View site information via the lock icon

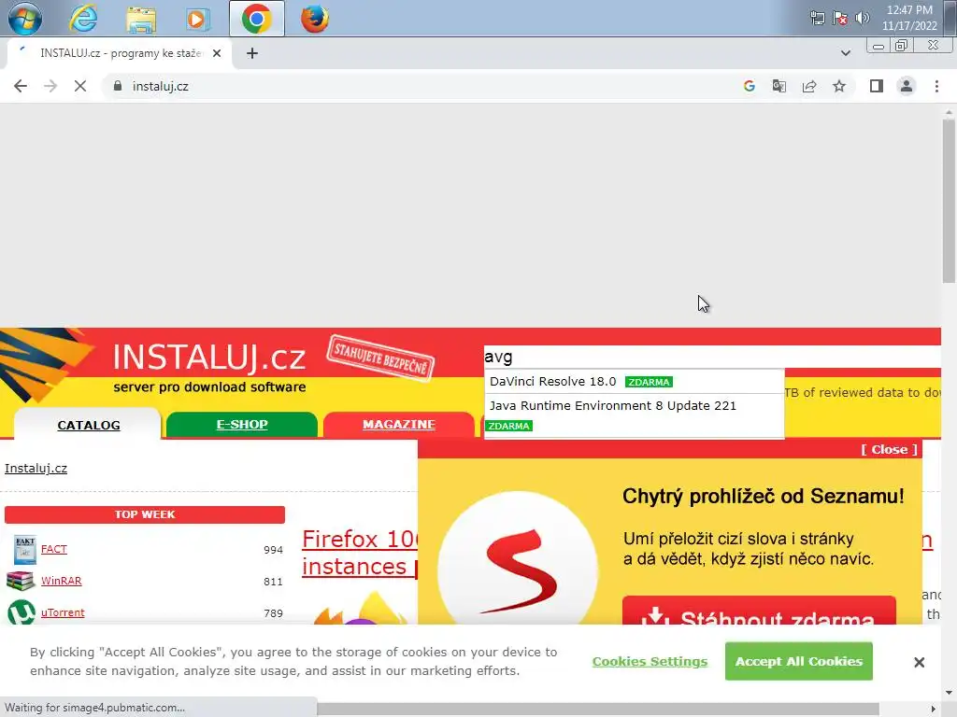118,86
